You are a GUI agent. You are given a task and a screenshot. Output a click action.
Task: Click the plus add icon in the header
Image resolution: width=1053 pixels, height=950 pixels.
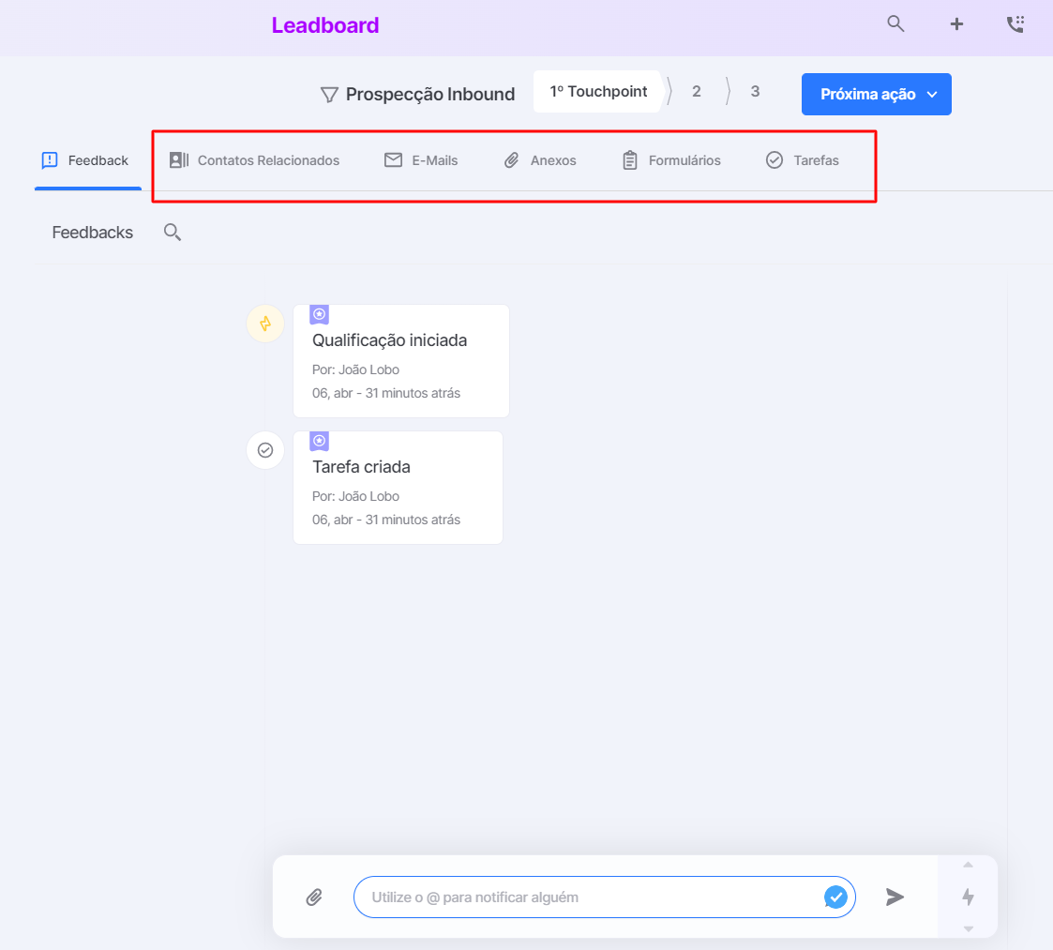957,24
